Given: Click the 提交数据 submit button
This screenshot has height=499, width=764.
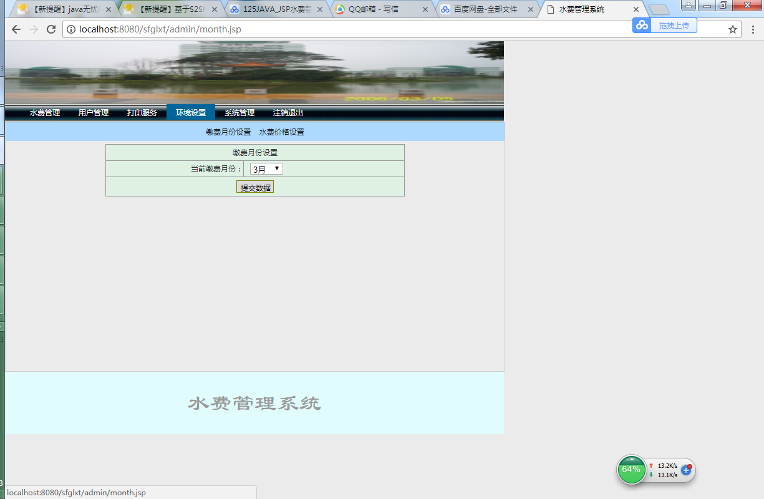Looking at the screenshot, I should click(255, 187).
